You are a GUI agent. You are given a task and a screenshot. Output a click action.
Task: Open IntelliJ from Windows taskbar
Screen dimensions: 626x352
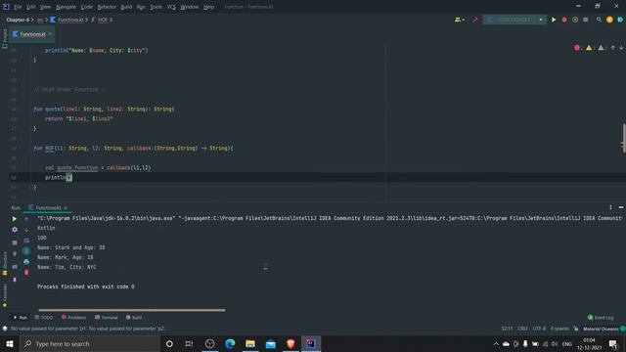click(x=311, y=343)
